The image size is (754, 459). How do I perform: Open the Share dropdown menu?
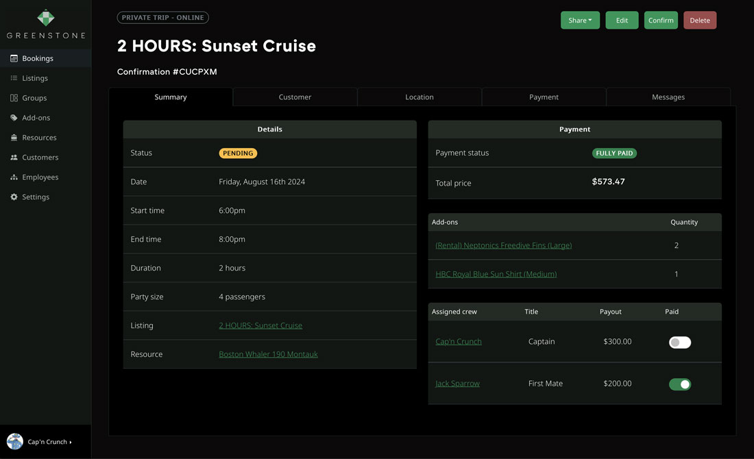click(580, 21)
